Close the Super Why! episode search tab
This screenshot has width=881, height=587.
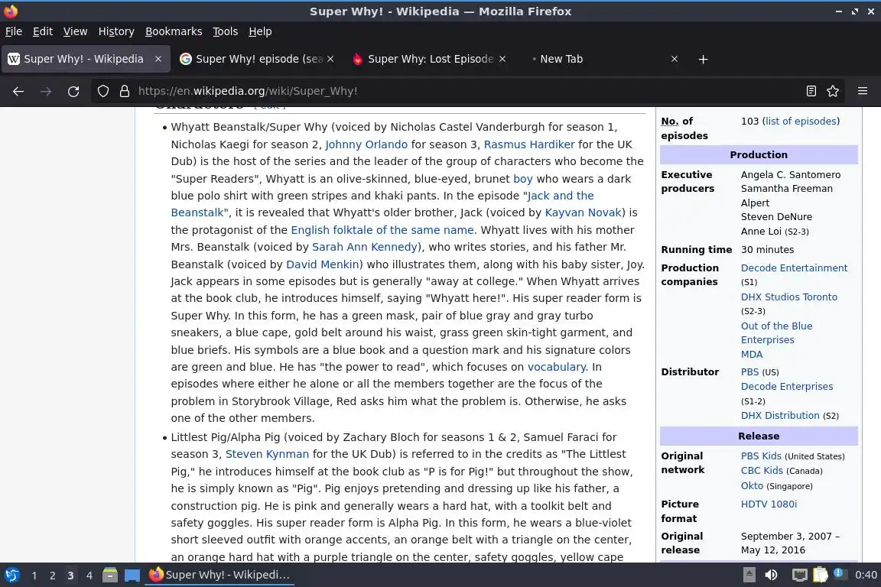pos(330,59)
